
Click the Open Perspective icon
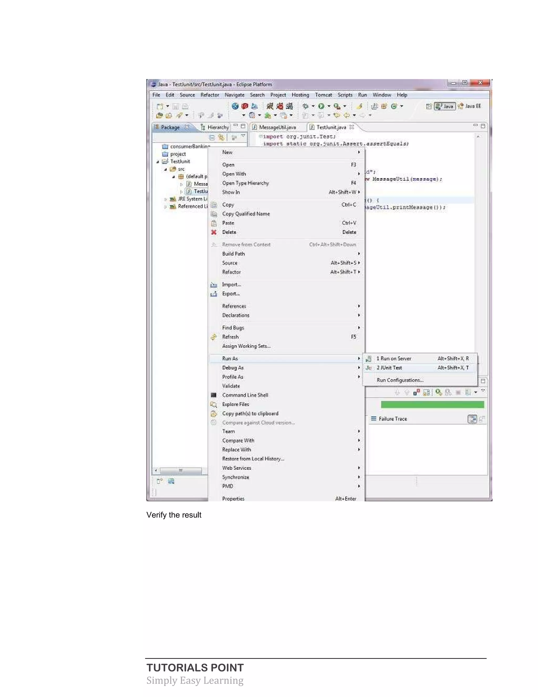[429, 107]
